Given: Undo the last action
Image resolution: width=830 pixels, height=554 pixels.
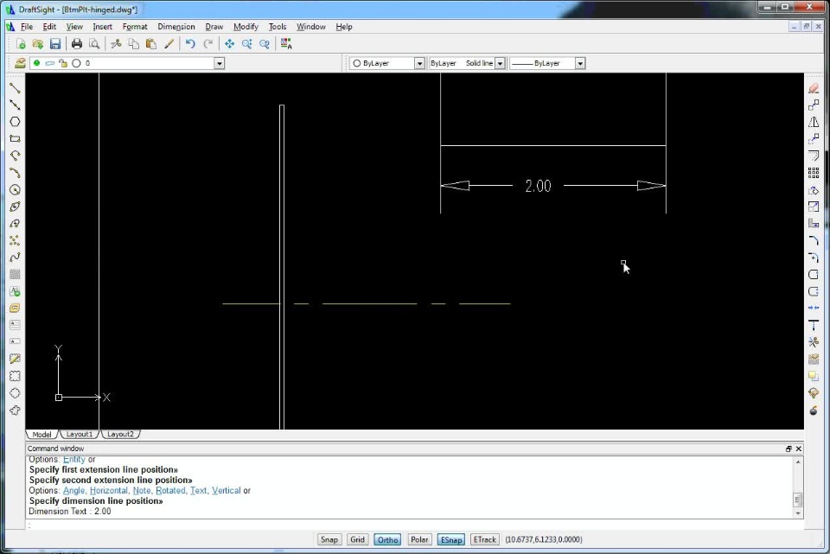Looking at the screenshot, I should 190,44.
